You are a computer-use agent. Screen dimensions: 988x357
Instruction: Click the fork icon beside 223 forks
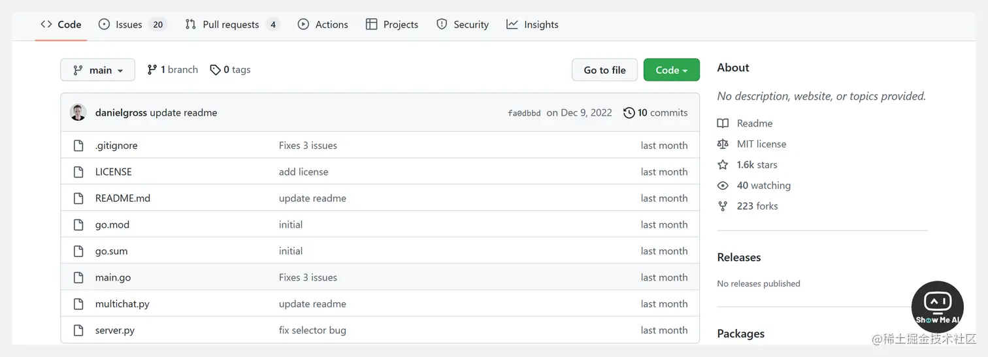point(723,206)
